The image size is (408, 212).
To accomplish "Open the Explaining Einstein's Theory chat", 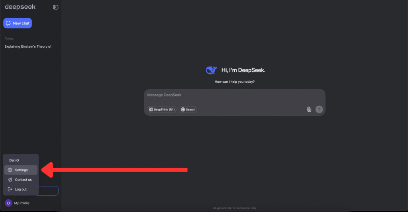I will pyautogui.click(x=28, y=47).
